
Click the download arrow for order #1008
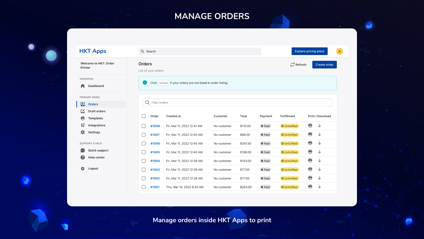click(320, 126)
